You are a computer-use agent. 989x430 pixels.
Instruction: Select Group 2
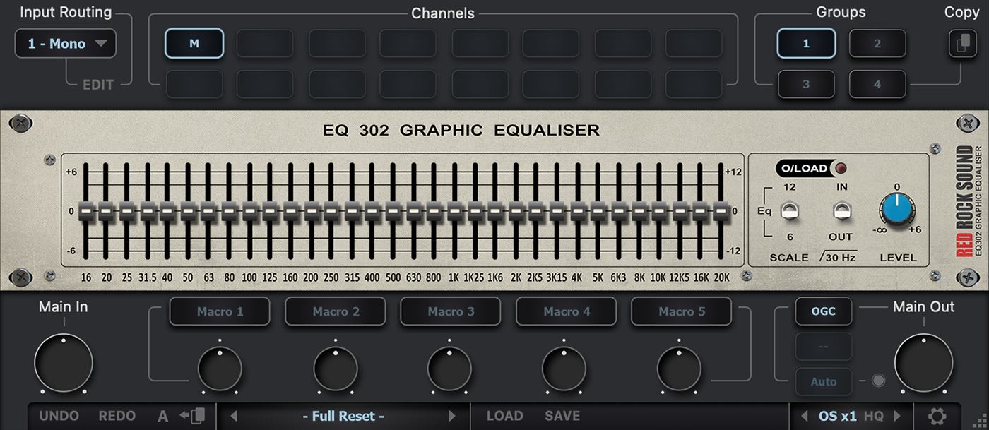(x=877, y=44)
